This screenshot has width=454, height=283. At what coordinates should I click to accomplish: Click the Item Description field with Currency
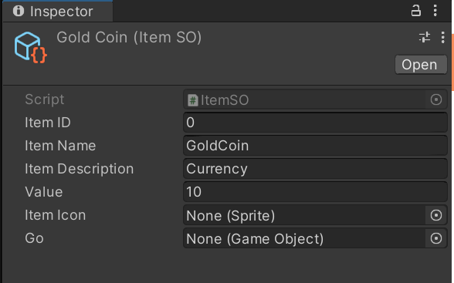[x=315, y=169]
